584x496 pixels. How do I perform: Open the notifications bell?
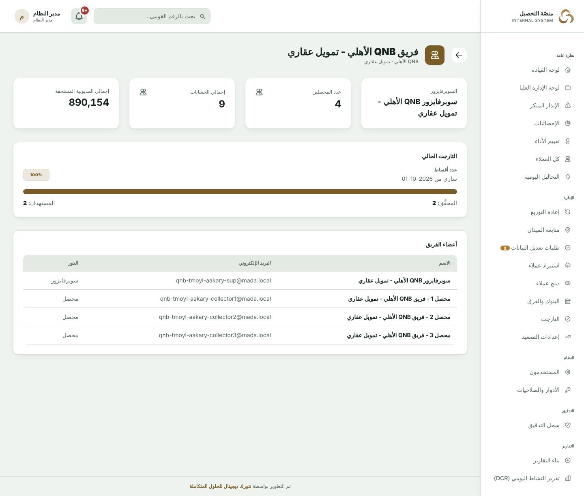click(x=79, y=16)
